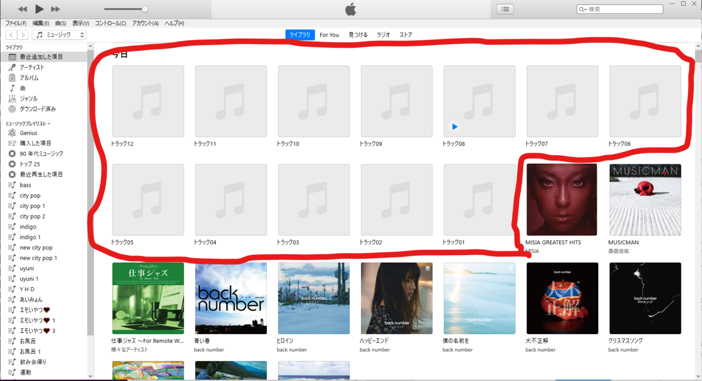Click the ダウンロード済み icon in sidebar
702x381 pixels.
click(x=12, y=109)
